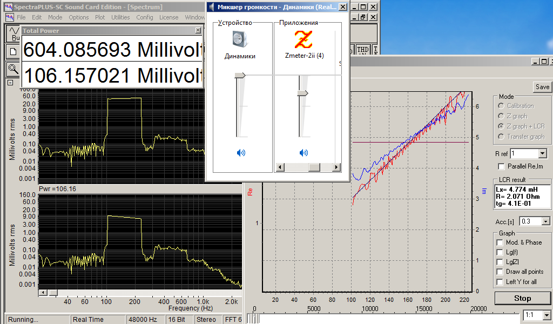Click the Acc.[s] value field showing 0.3
Image resolution: width=553 pixels, height=324 pixels.
(x=531, y=221)
